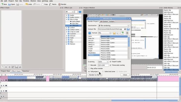Select the Selected zone radio button
The width and height of the screenshot is (181, 102).
point(103,72)
